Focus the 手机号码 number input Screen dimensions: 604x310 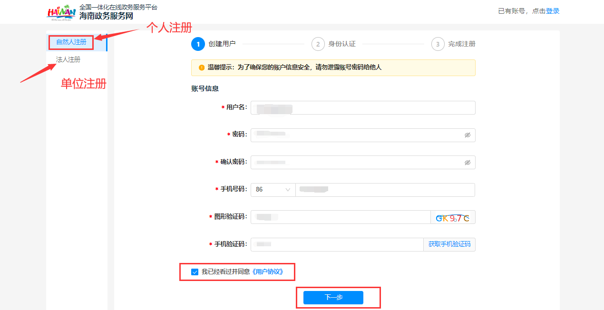point(385,190)
